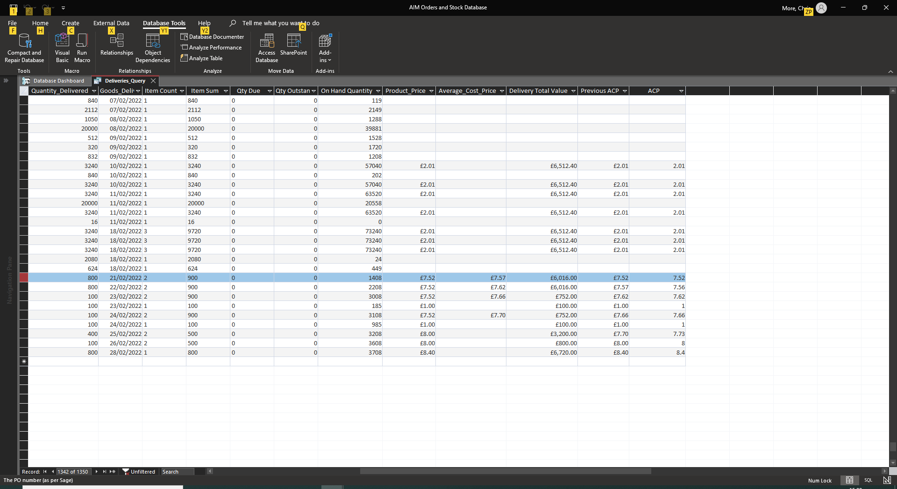Open the Visual Basic editor

point(62,48)
